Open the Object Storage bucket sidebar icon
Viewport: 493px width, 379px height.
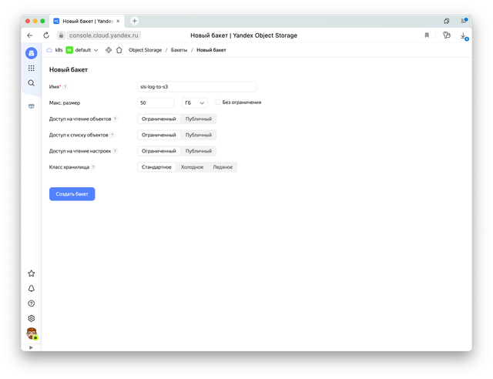tap(31, 106)
